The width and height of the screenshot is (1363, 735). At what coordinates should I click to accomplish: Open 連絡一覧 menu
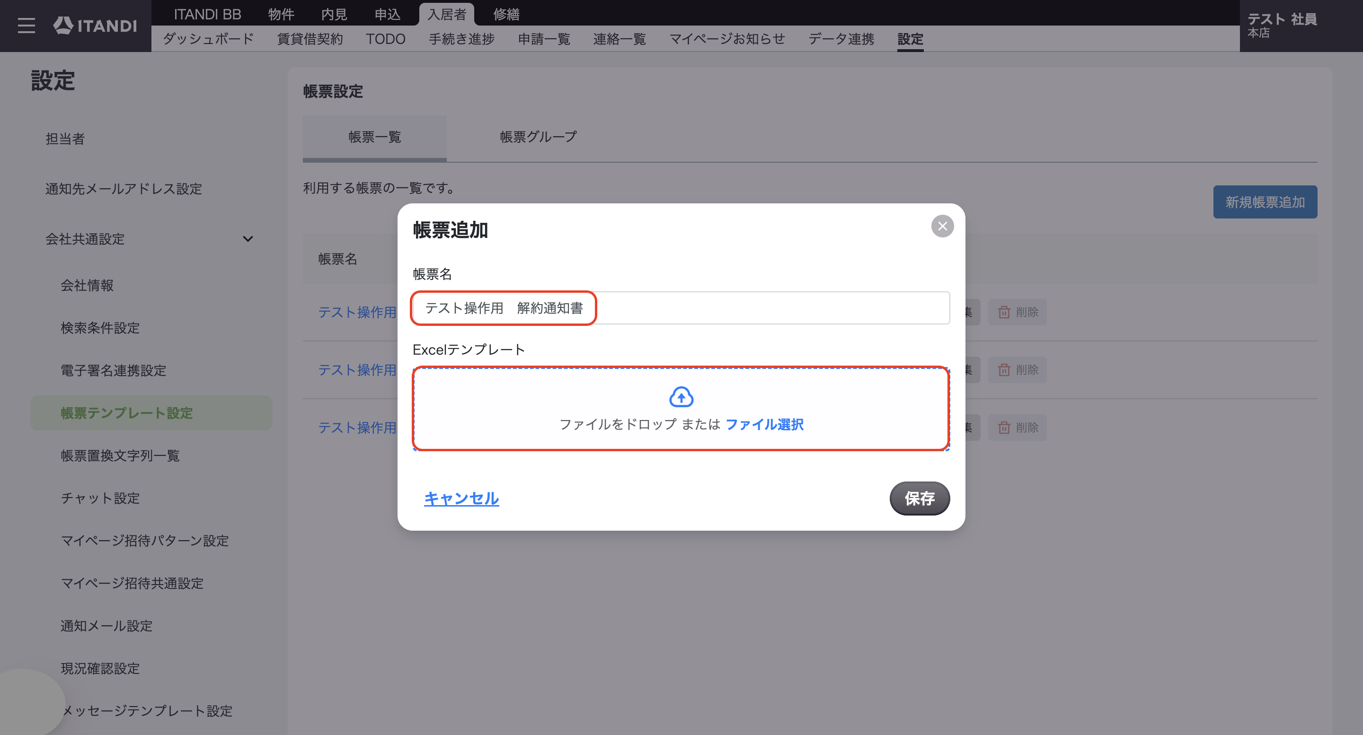click(619, 39)
